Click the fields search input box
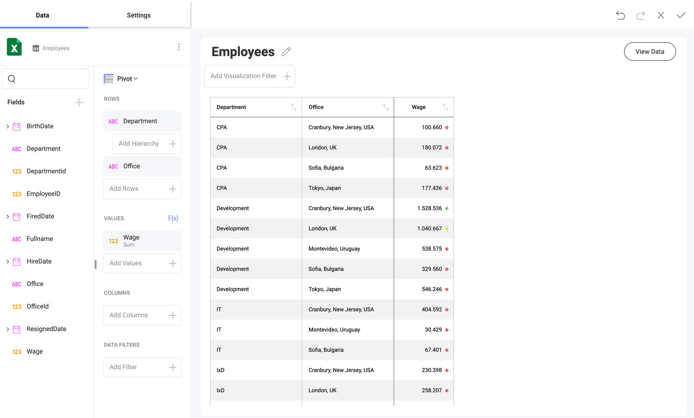 (x=46, y=79)
